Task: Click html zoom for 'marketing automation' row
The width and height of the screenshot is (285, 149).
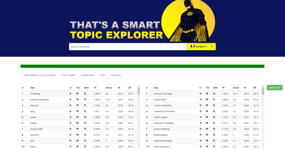Action: tap(214, 111)
